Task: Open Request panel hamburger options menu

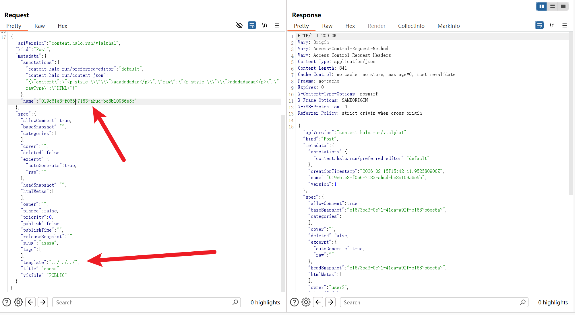Action: [277, 26]
